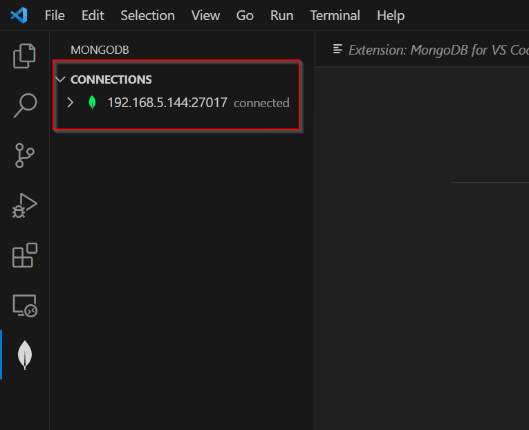Open the Source Control view

(x=25, y=156)
